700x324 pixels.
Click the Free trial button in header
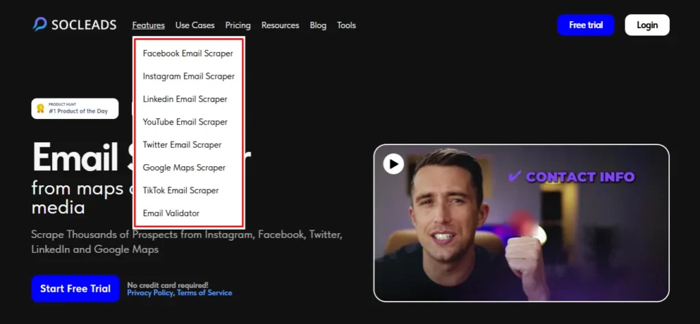point(586,25)
